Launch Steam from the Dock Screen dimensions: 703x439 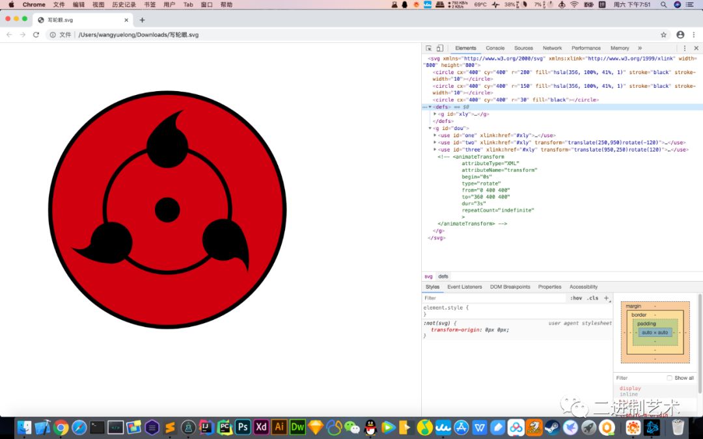(x=553, y=427)
